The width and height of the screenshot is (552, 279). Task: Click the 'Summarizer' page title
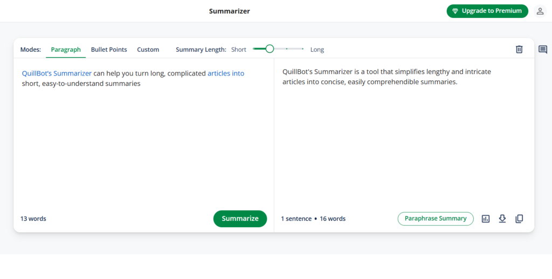[x=230, y=11]
